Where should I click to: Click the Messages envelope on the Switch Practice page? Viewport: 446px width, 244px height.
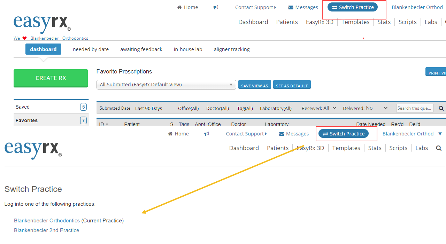point(282,134)
